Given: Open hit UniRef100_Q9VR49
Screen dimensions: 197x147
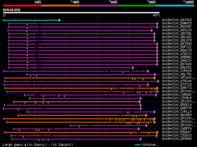Looking at the screenshot, I should [177, 139].
